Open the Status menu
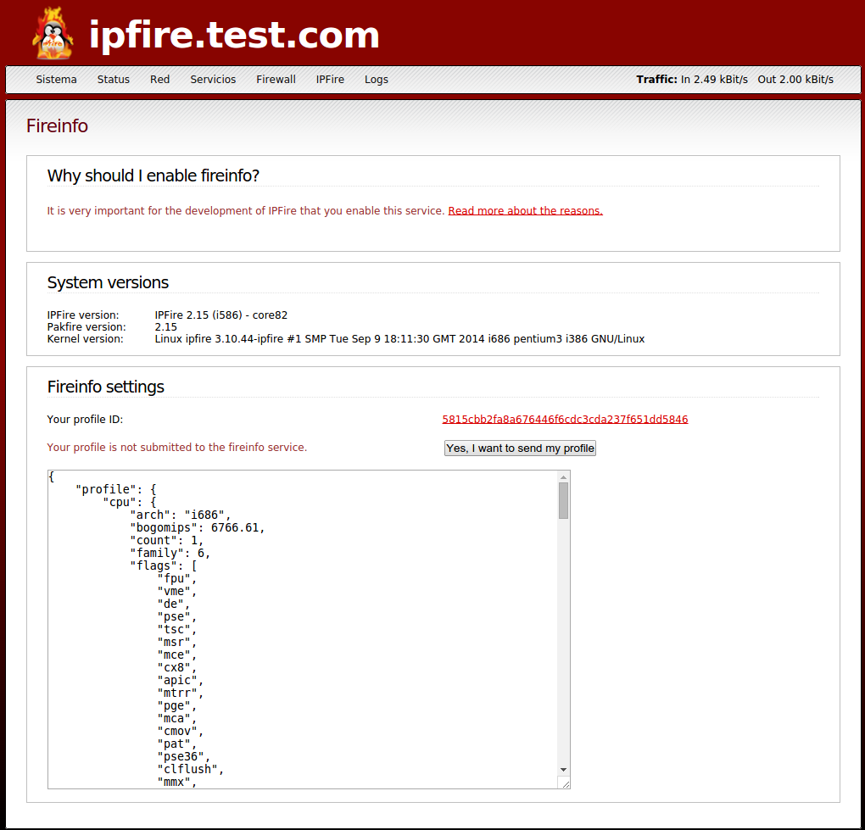Screen dimensions: 865x830 pyautogui.click(x=113, y=79)
